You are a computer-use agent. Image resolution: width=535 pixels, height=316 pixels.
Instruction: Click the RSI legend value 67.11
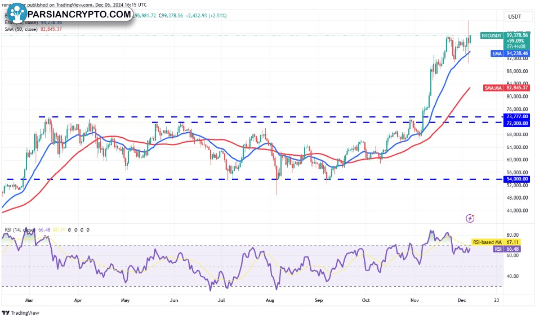59,230
